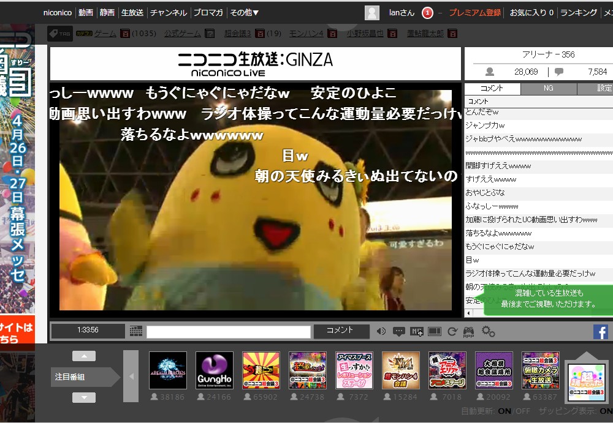Screen dimensions: 613x423
Task: Select comment row 落ちるなよwwwwww
Action: point(539,233)
